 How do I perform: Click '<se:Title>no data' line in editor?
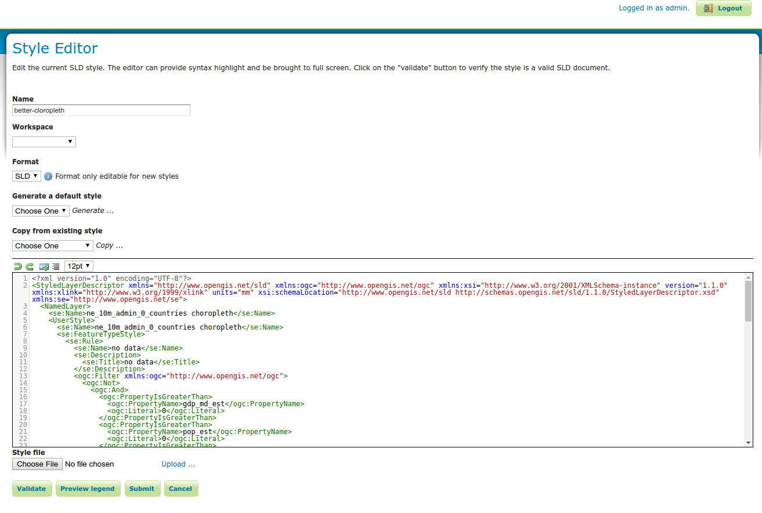pyautogui.click(x=139, y=362)
